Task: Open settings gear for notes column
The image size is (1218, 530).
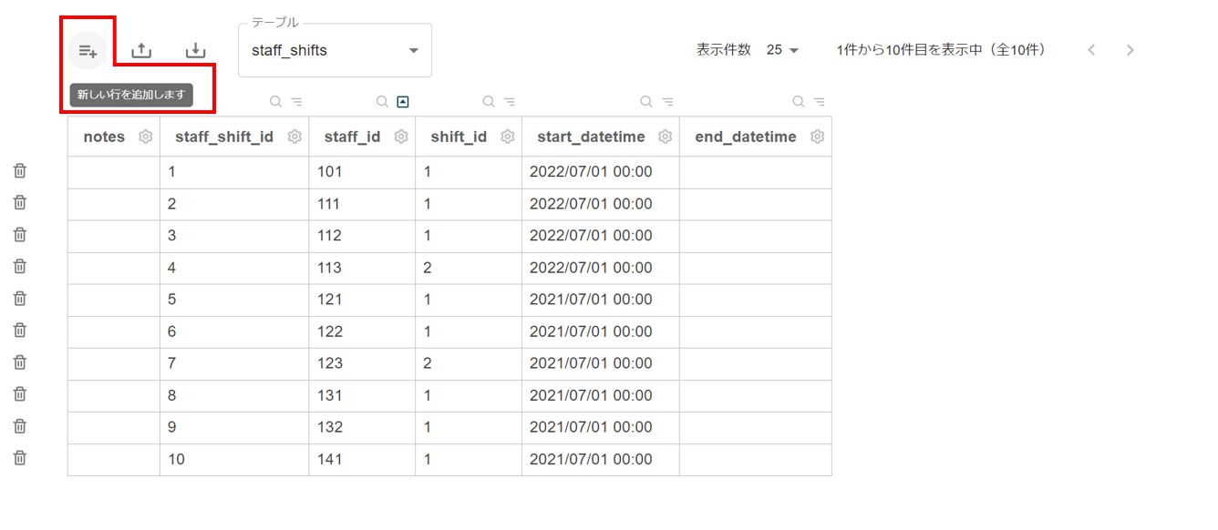Action: 145,137
